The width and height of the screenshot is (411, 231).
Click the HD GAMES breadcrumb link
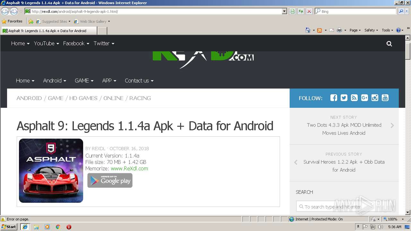[83, 98]
